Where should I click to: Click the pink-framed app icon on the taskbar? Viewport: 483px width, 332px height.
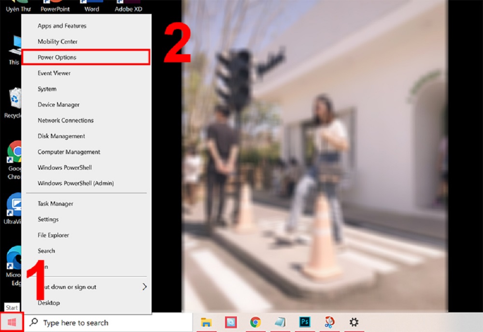pos(231,322)
